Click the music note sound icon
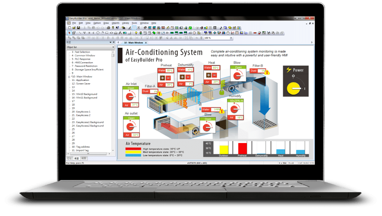382x216 pixels. click(221, 27)
